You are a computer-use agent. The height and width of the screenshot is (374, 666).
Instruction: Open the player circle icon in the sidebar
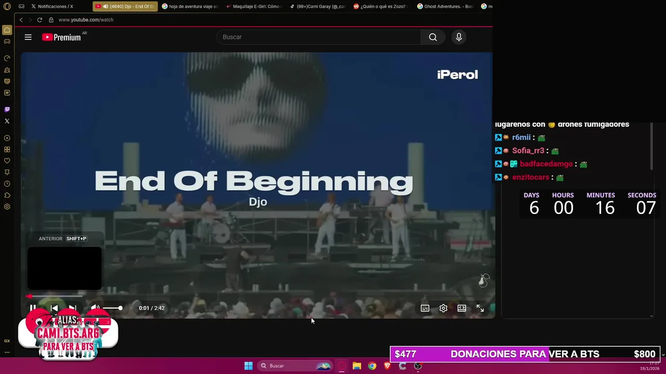[7, 138]
